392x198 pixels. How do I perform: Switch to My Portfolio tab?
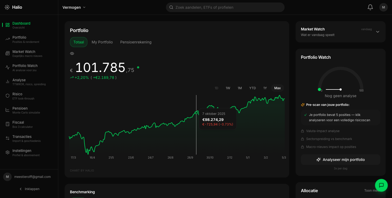tap(102, 42)
